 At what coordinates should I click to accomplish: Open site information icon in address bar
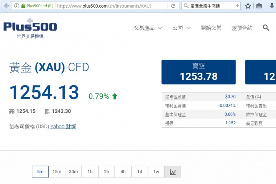[x=16, y=6]
